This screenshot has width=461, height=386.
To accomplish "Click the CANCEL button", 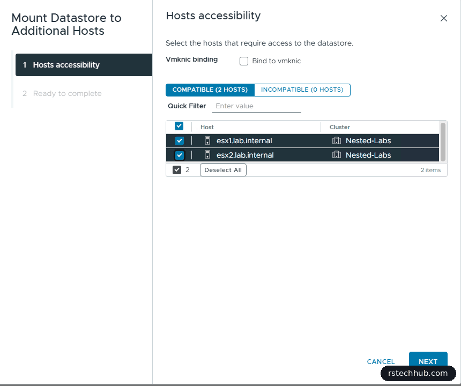I will point(381,361).
